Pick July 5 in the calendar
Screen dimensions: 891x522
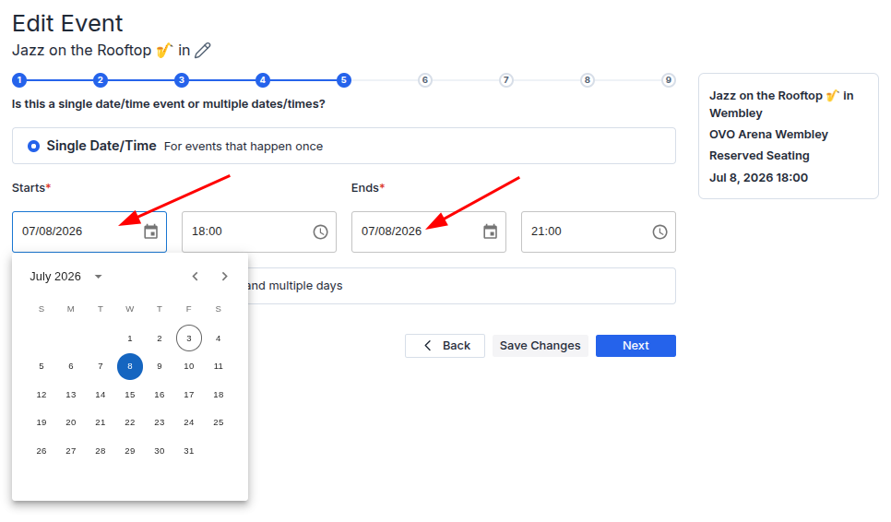42,366
